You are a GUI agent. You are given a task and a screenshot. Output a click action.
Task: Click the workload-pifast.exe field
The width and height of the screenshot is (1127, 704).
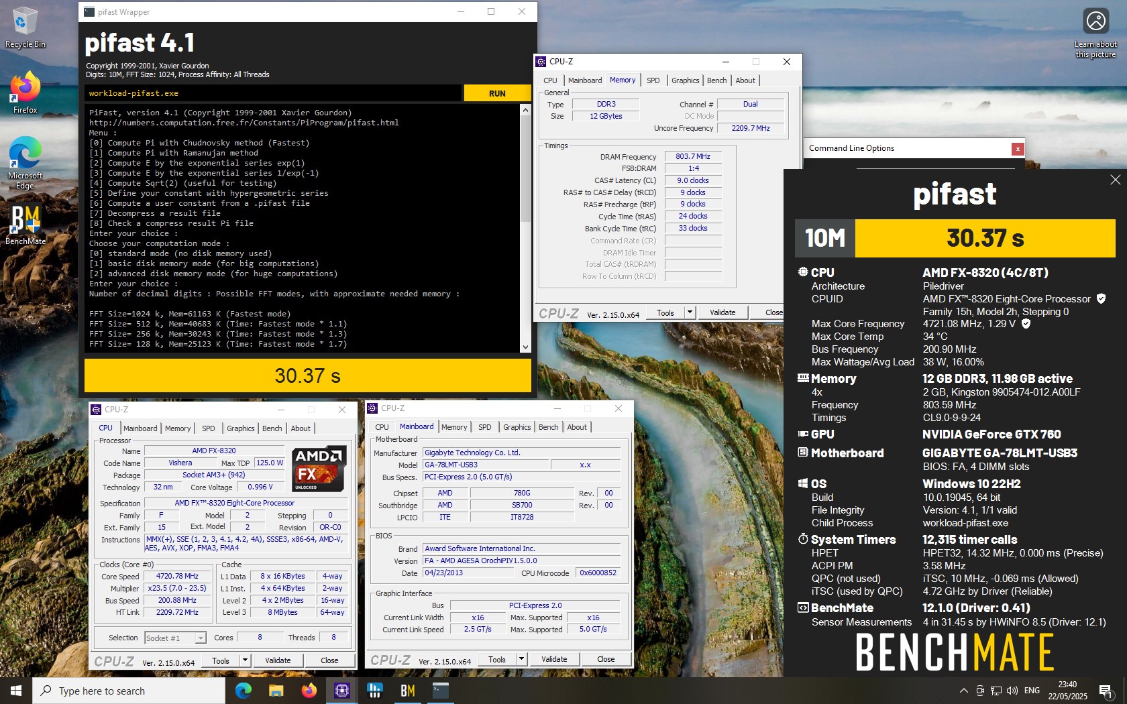tap(273, 93)
